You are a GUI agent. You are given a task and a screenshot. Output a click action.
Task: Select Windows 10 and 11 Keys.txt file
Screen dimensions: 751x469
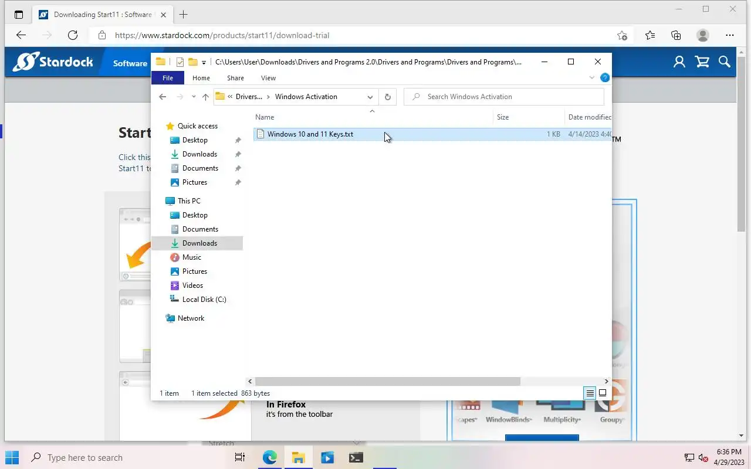pos(433,134)
